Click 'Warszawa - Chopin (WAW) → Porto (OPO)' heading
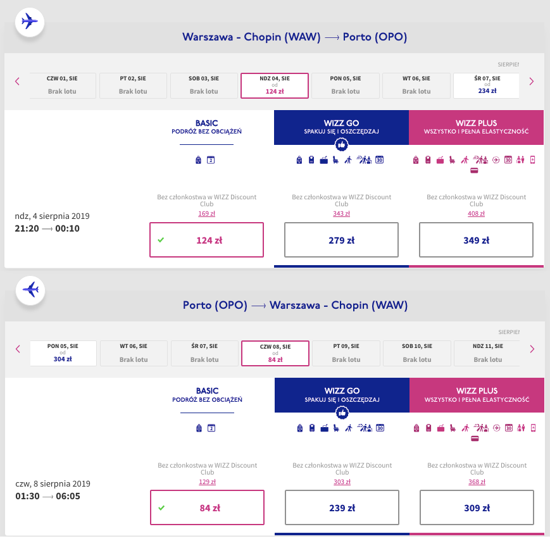The image size is (550, 541). (295, 37)
